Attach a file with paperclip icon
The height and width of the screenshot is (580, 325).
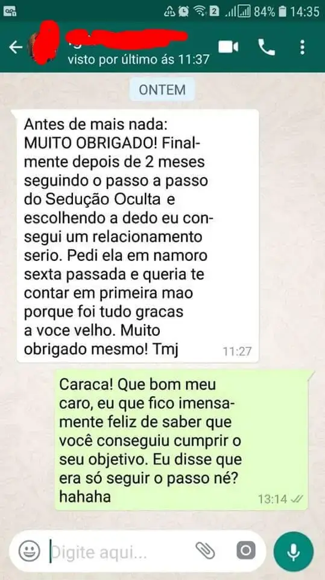[206, 551]
